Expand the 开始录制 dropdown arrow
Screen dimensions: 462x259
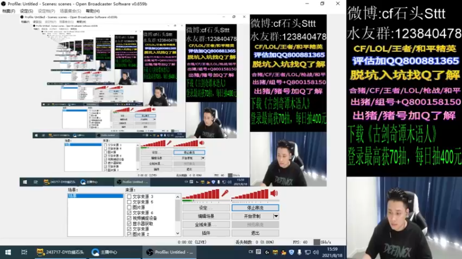pyautogui.click(x=276, y=216)
